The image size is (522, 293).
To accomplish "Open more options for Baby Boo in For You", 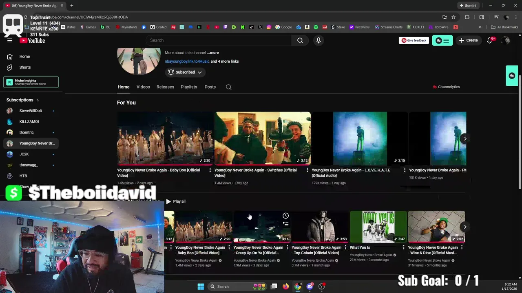I will click(x=210, y=170).
